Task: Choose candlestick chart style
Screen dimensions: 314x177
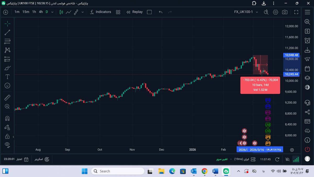Action: coord(61,12)
